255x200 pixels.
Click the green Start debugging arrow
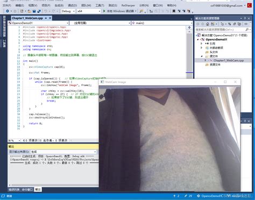(104, 11)
